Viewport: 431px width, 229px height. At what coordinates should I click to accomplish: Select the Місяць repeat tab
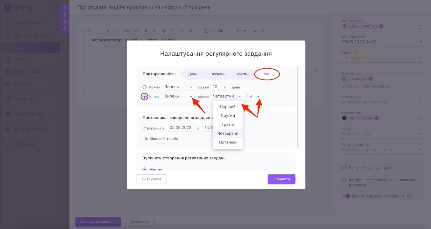[243, 74]
